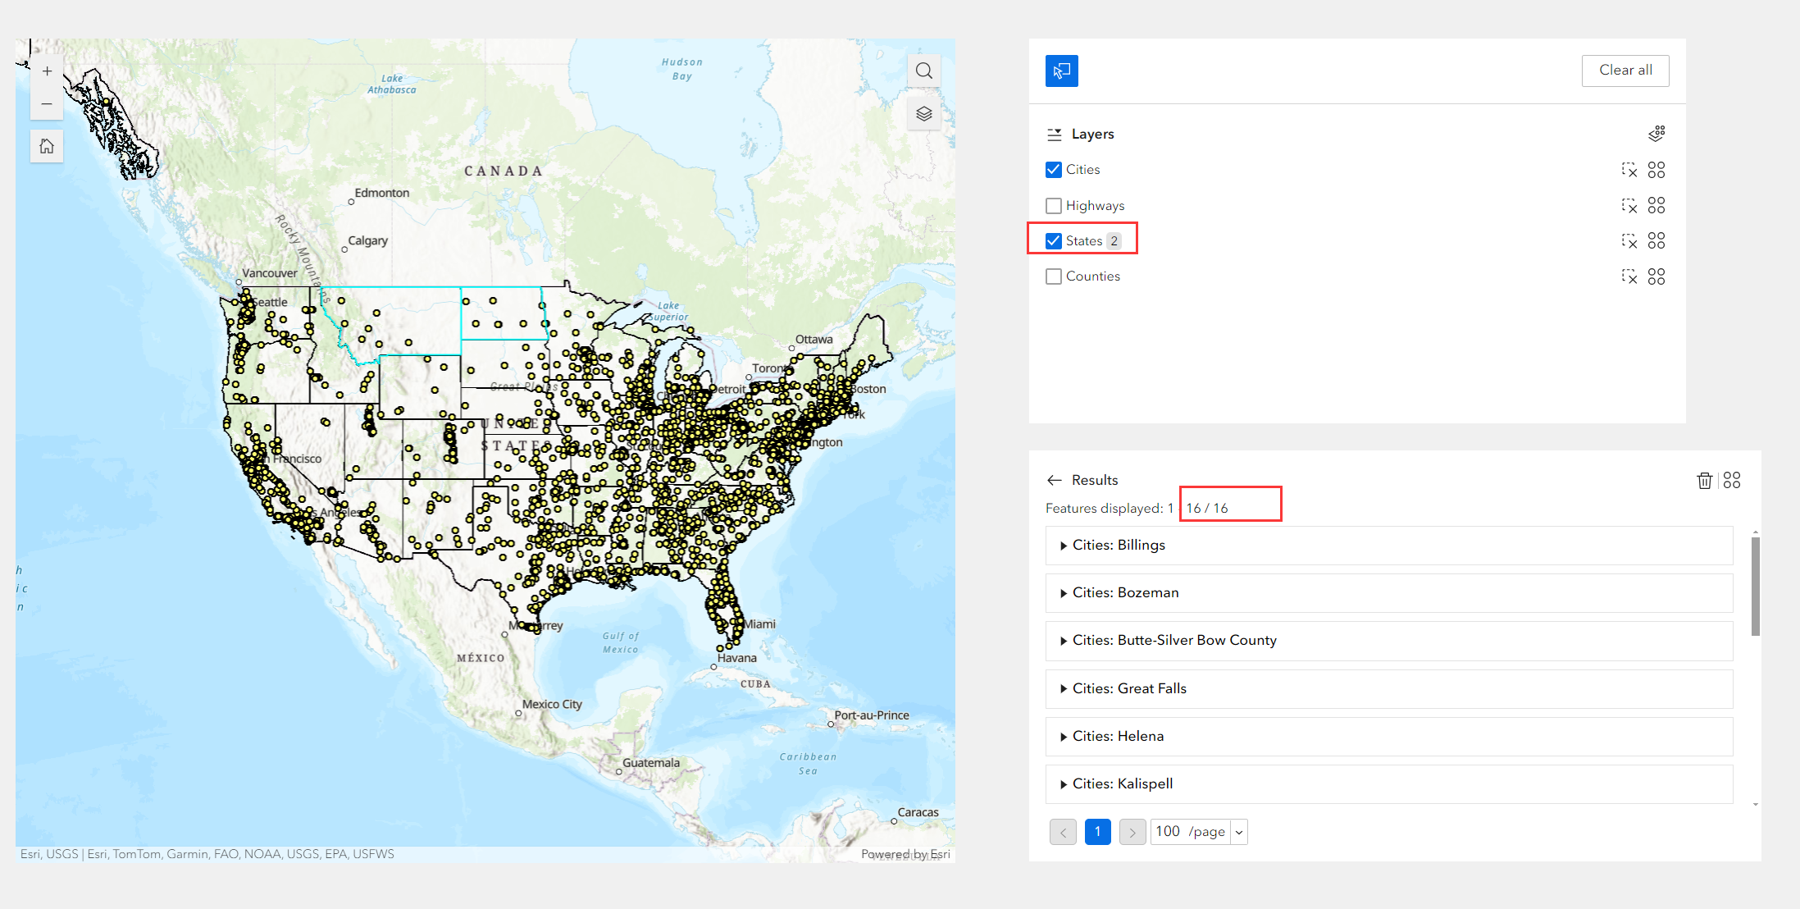Open the basemap layer list on the map
Image resolution: width=1800 pixels, height=909 pixels.
coord(923,113)
